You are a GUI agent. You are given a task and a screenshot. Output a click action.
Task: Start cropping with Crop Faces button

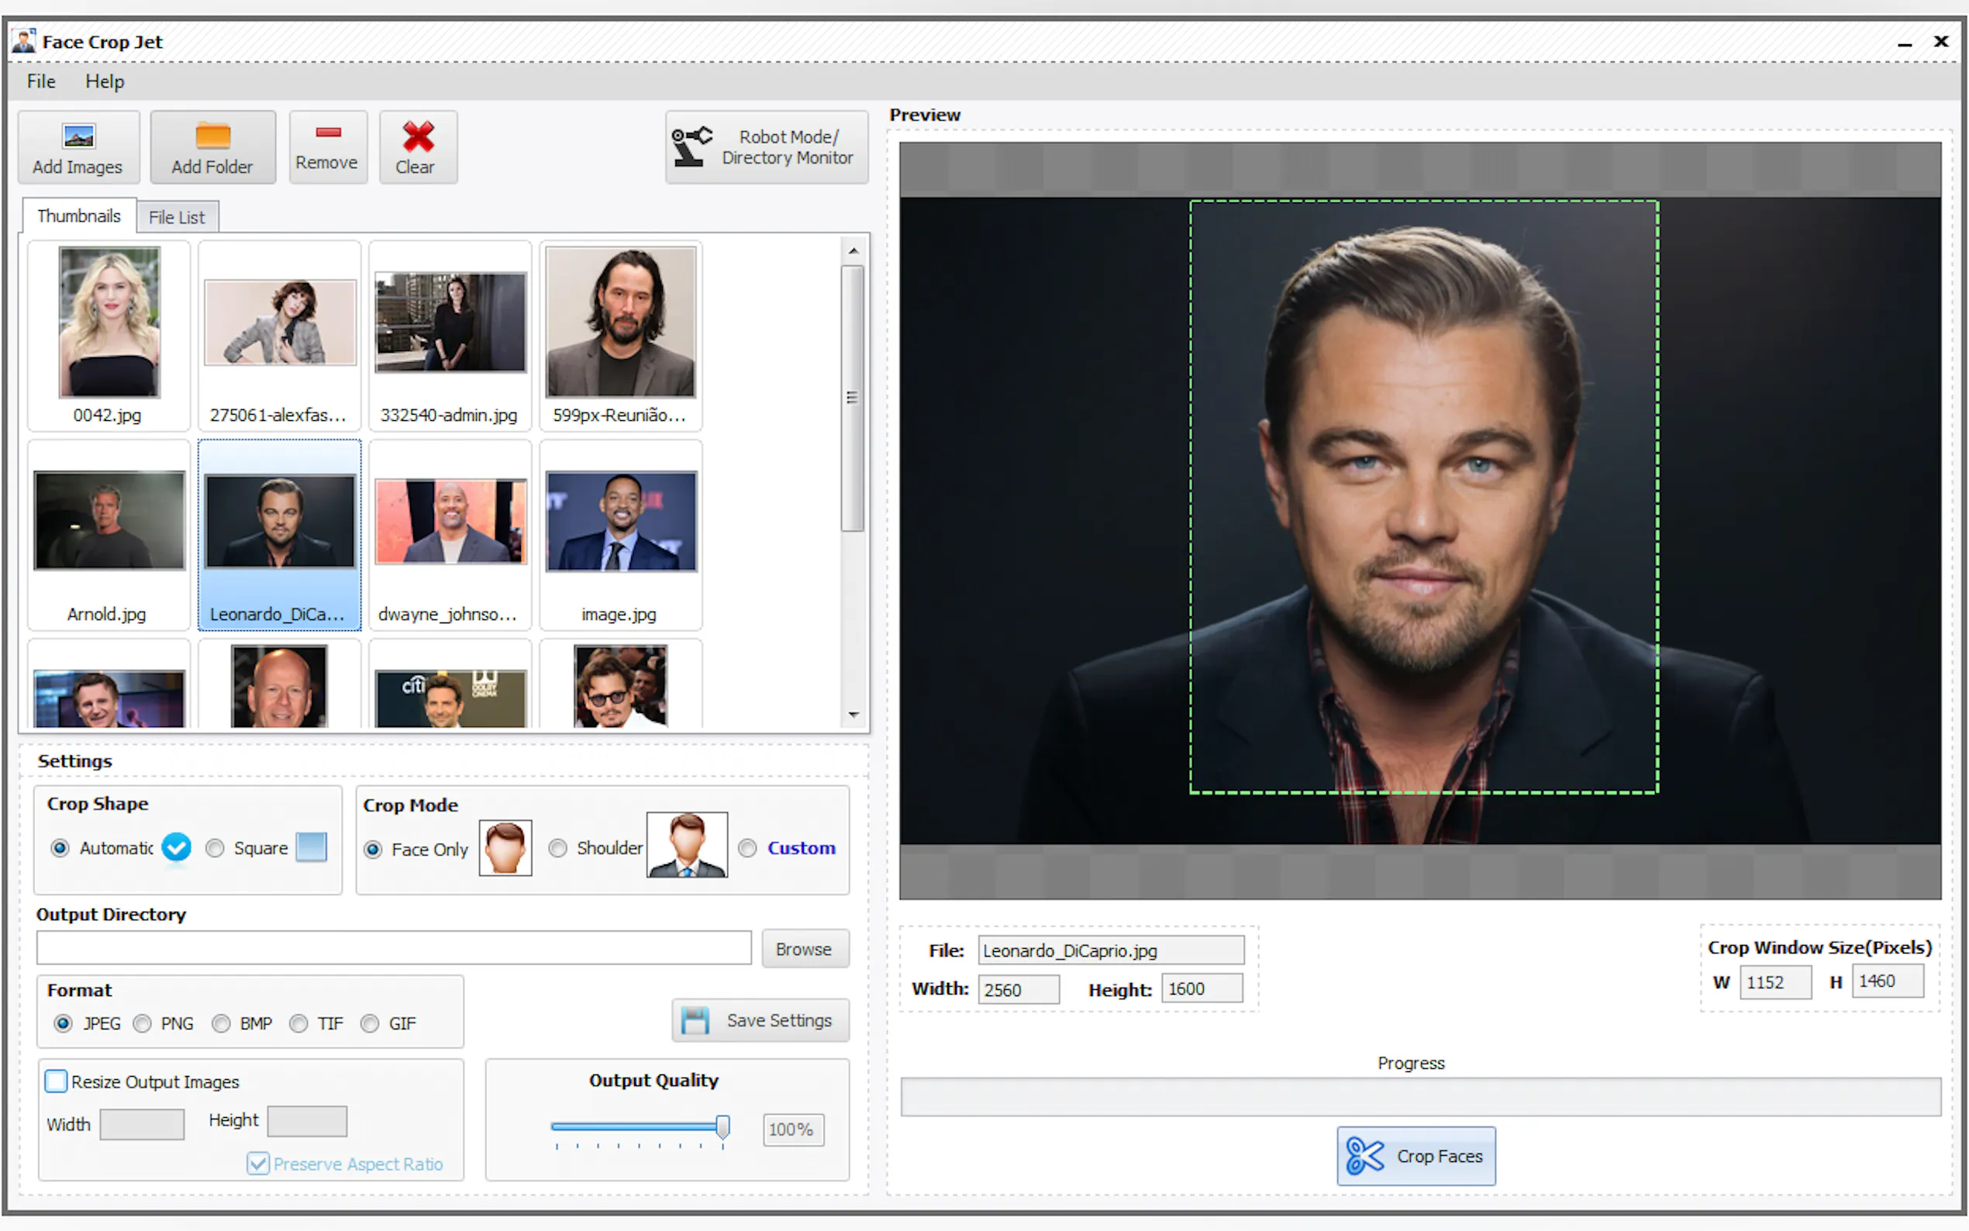(x=1416, y=1155)
